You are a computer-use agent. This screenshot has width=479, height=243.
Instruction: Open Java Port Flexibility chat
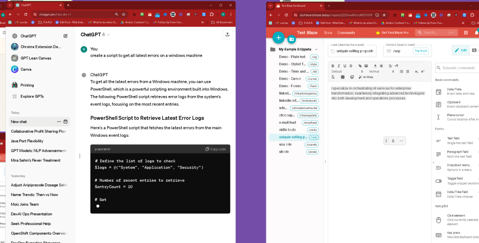click(x=39, y=141)
